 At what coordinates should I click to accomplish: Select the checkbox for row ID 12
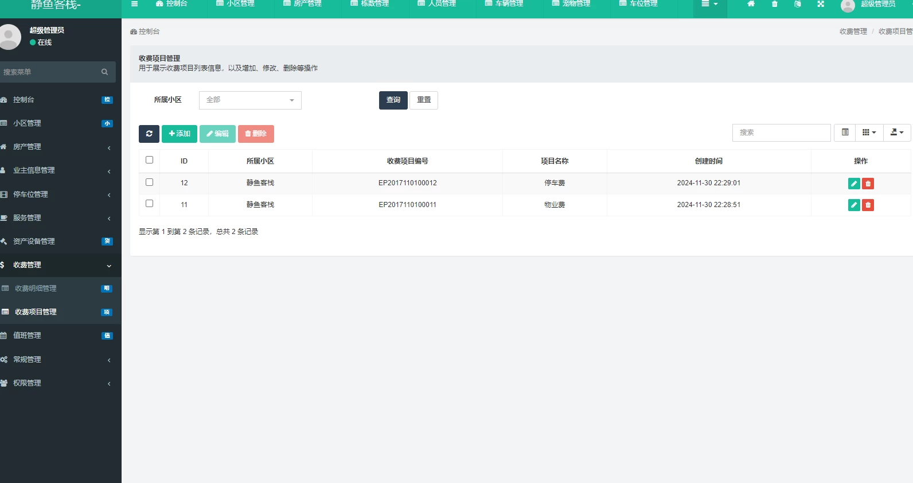coord(150,182)
